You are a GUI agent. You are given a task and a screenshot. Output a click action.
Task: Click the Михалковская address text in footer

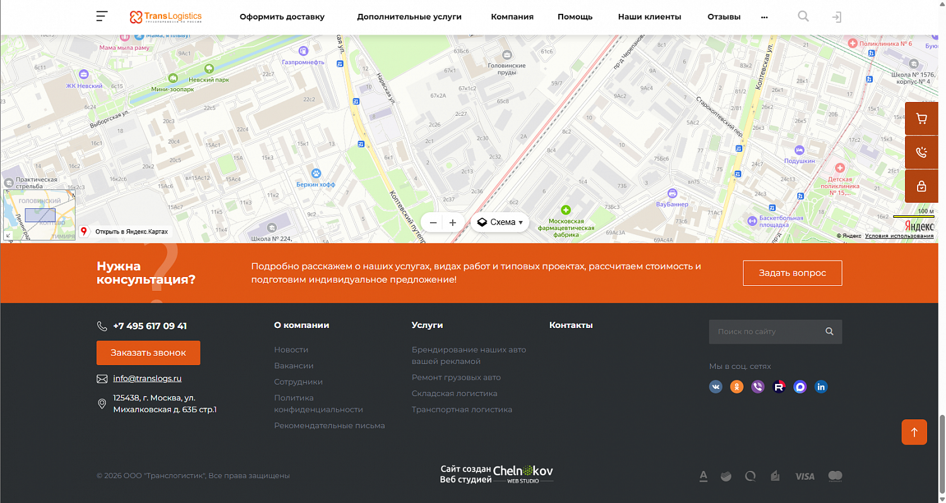click(x=165, y=404)
